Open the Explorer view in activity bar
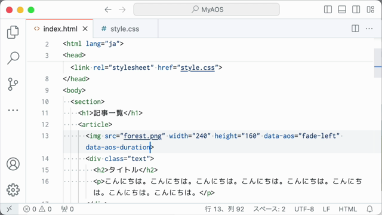This screenshot has height=215, width=382. (13, 32)
